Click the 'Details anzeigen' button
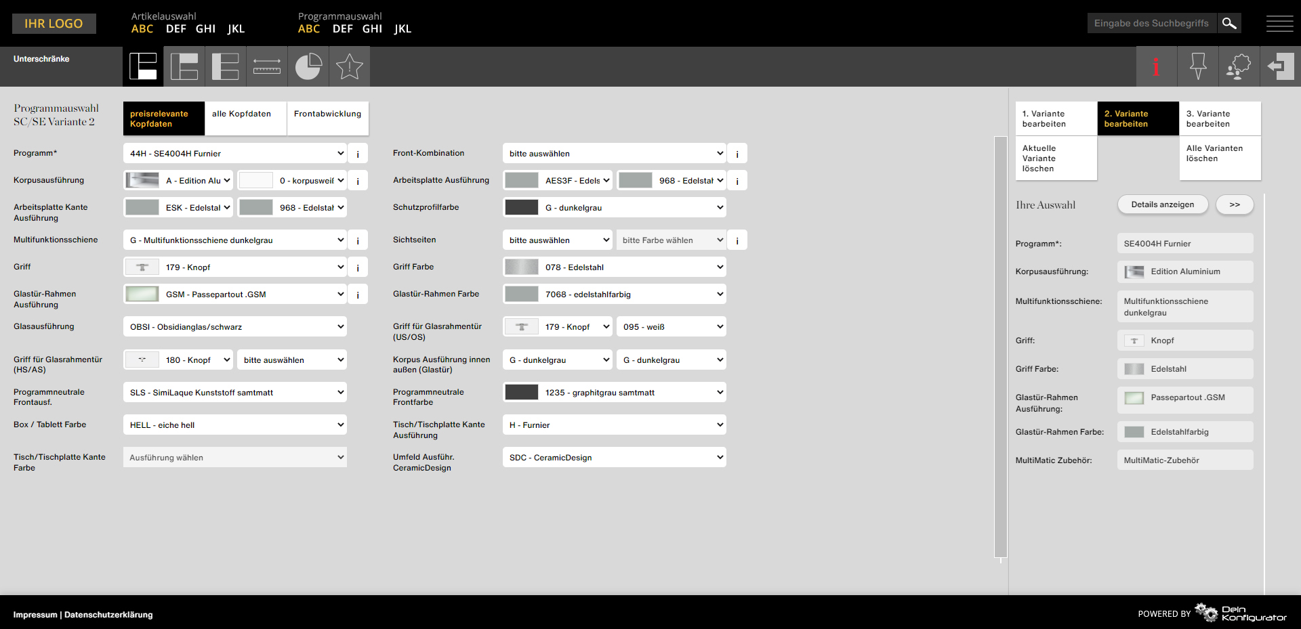 coord(1162,204)
